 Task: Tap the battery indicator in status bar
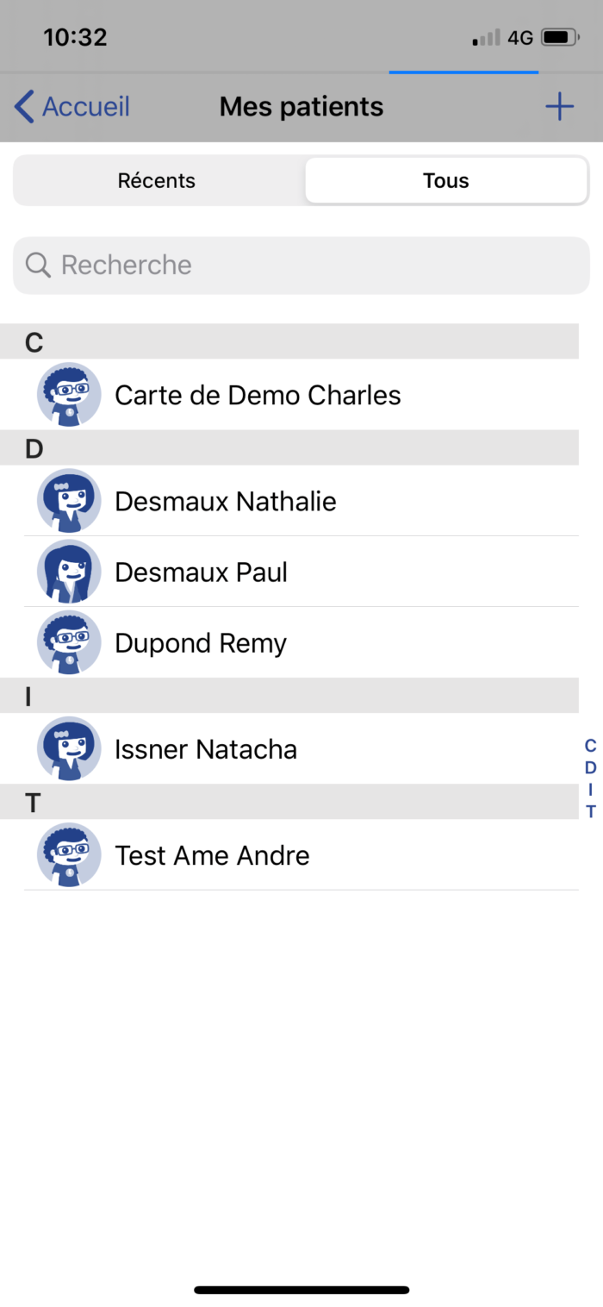click(561, 38)
